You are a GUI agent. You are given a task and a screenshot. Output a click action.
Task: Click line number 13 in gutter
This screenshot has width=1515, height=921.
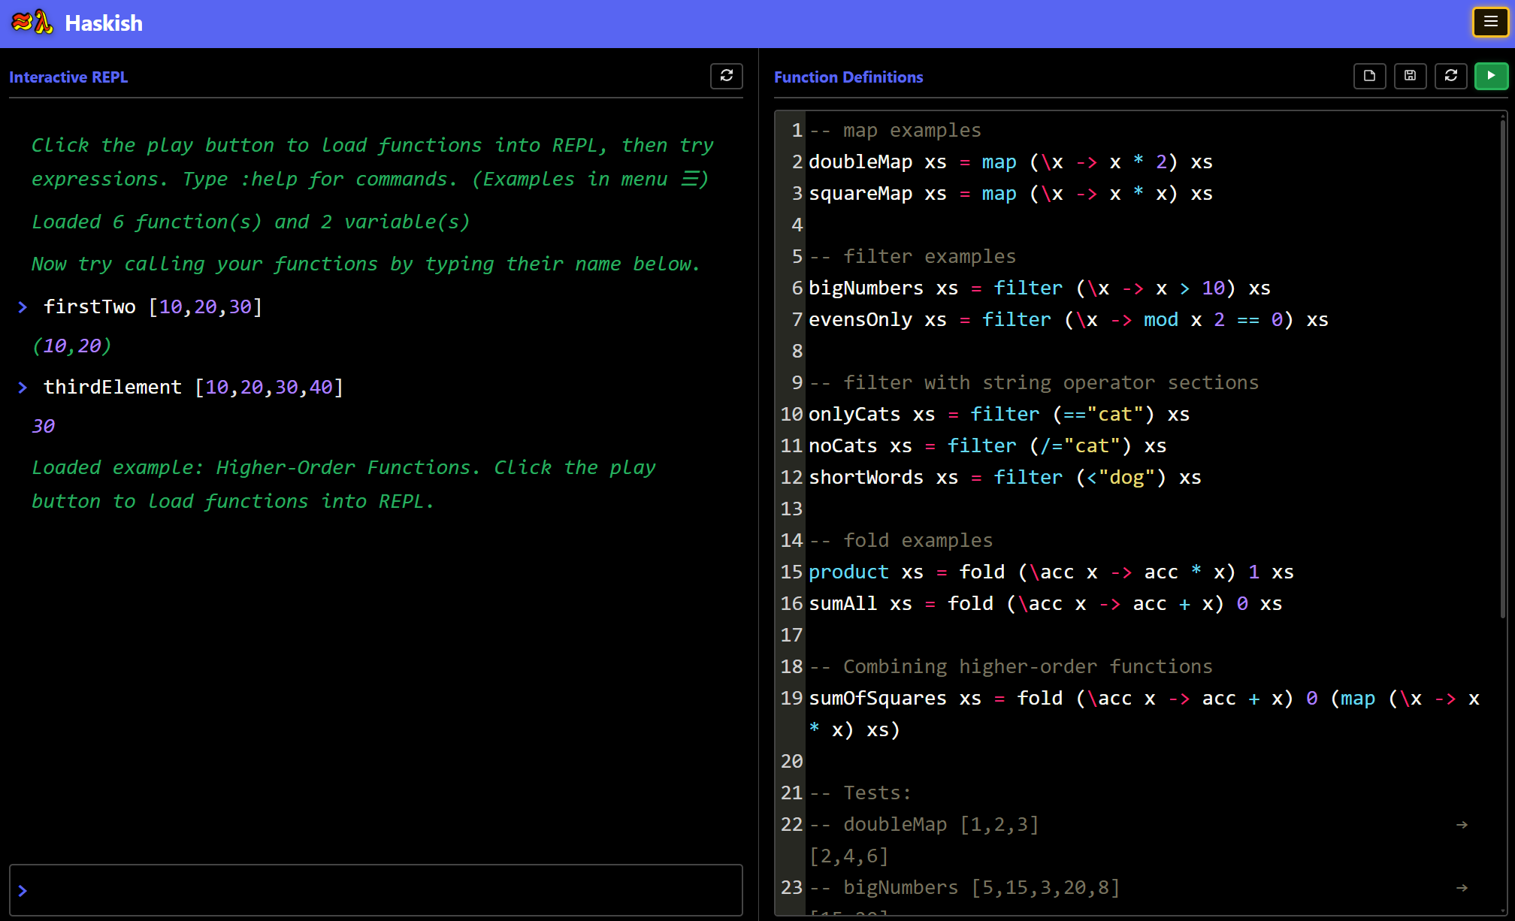[x=791, y=509]
